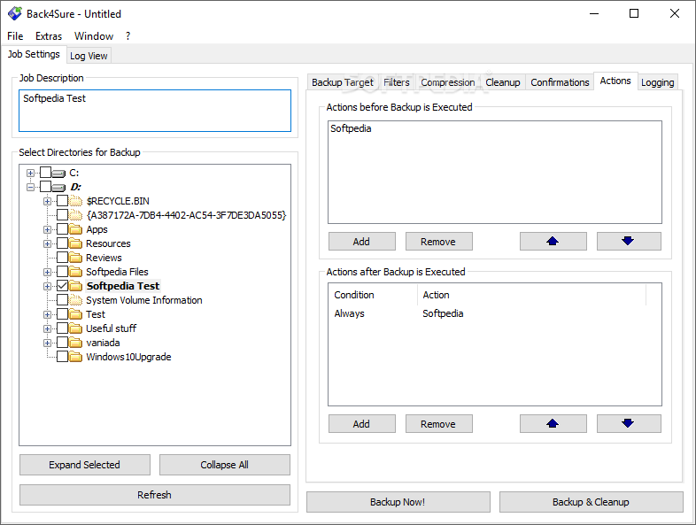Click the Softpedia Files folder icon
Screen dimensions: 696x525
click(76, 272)
